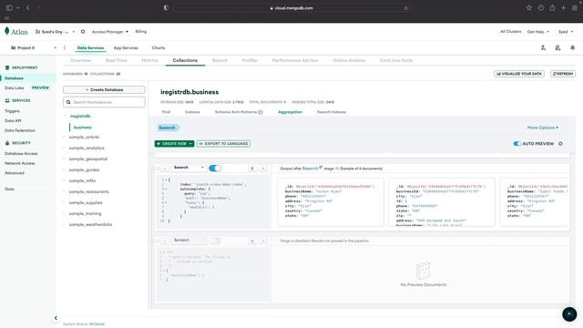Screen dimensions: 583x328
Task: Focus the Search Namespaces field
Action: (104, 102)
